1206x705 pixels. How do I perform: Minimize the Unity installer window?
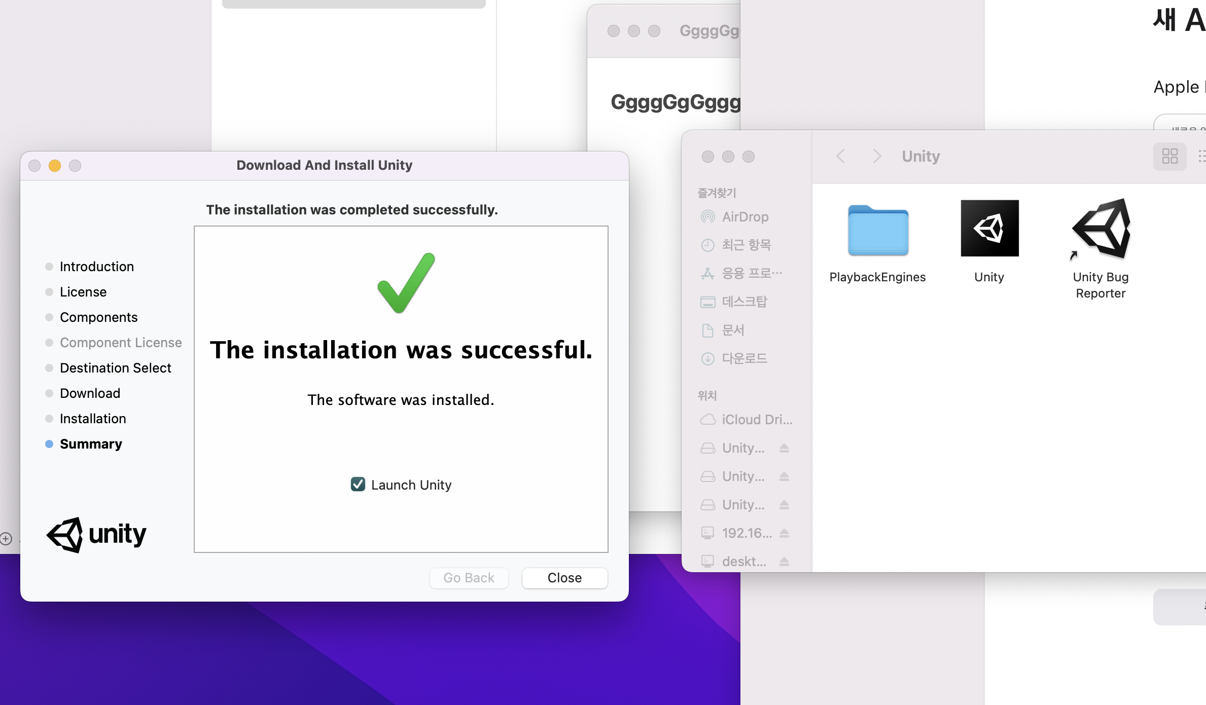pos(55,166)
